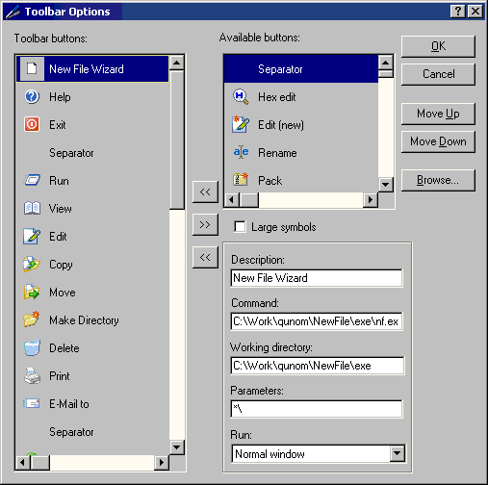Click inside the Command path field

click(317, 321)
